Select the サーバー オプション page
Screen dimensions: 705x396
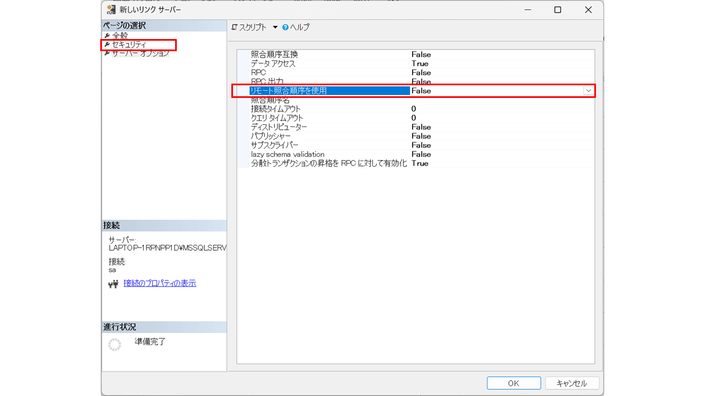pos(140,53)
